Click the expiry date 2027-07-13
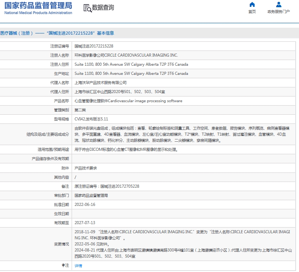The height and width of the screenshot is (272, 299). coord(85,223)
